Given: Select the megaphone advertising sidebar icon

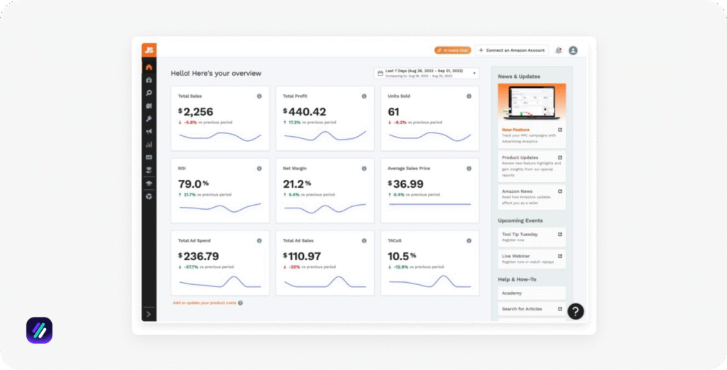Looking at the screenshot, I should [x=149, y=131].
